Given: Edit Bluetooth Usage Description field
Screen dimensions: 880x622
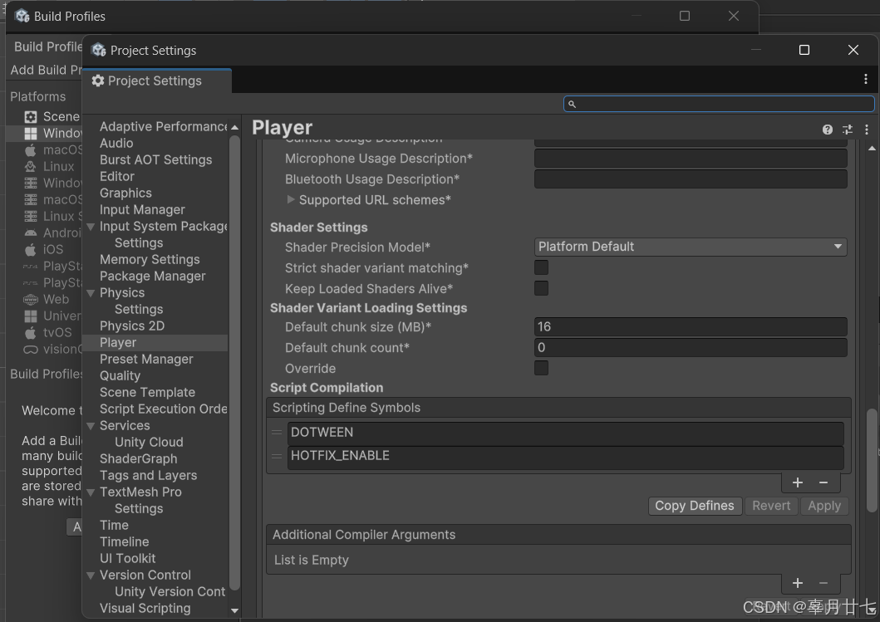Looking at the screenshot, I should (x=691, y=179).
